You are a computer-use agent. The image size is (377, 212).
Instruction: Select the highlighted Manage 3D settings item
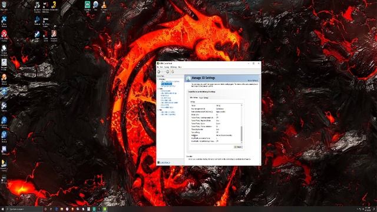[166, 84]
